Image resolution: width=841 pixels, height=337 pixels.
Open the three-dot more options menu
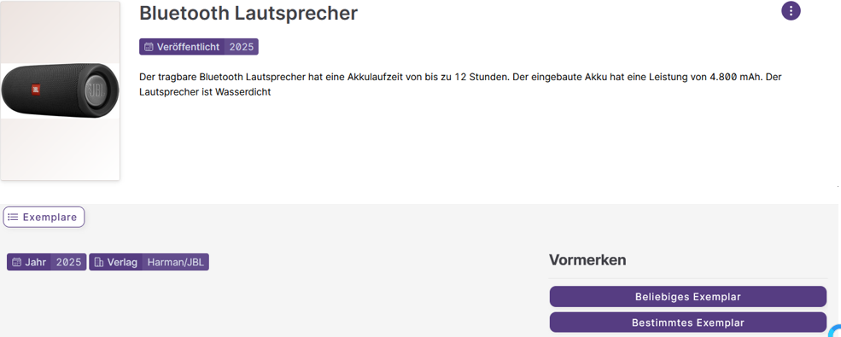point(791,11)
